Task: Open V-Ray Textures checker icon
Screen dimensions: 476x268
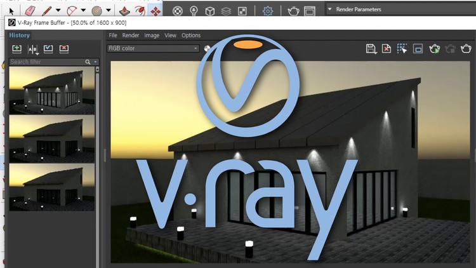Action: pos(242,11)
